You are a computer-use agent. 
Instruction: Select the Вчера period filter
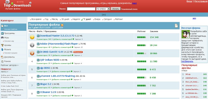click(97, 19)
